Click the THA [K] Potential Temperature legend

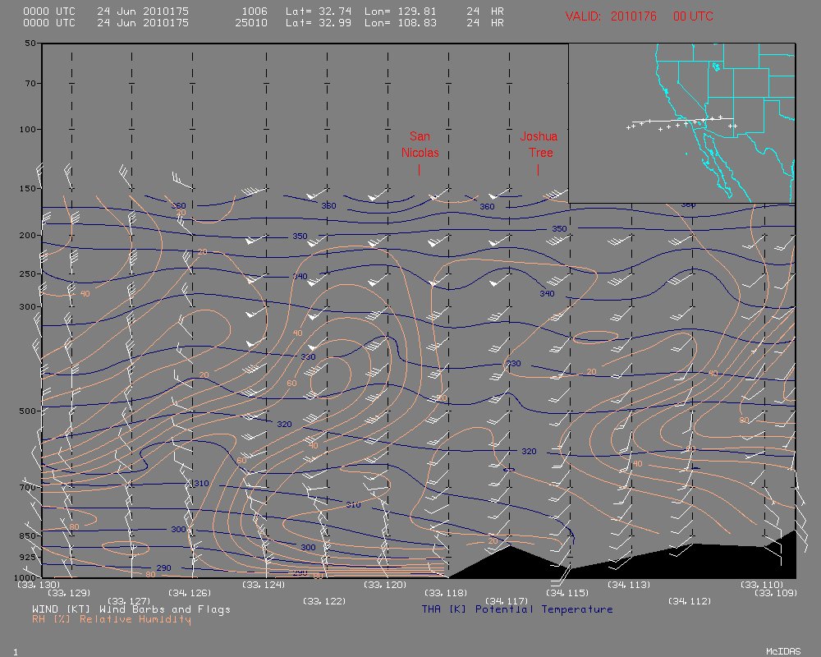(516, 609)
